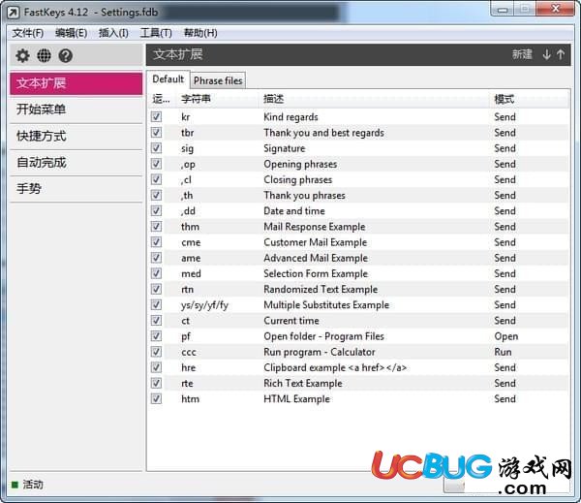Screen dimensions: 581x503
Task: Toggle the ccc Calculator checkbox
Action: (x=156, y=352)
